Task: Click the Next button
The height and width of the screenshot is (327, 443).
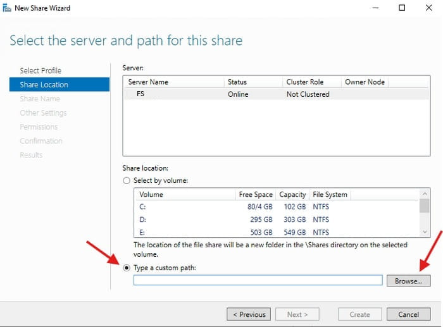Action: (297, 314)
